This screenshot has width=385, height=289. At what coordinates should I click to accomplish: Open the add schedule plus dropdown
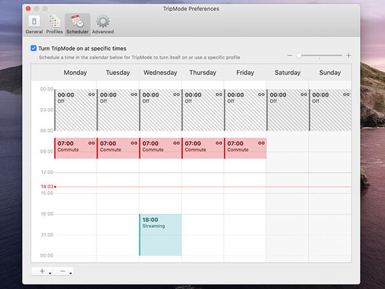coord(43,271)
